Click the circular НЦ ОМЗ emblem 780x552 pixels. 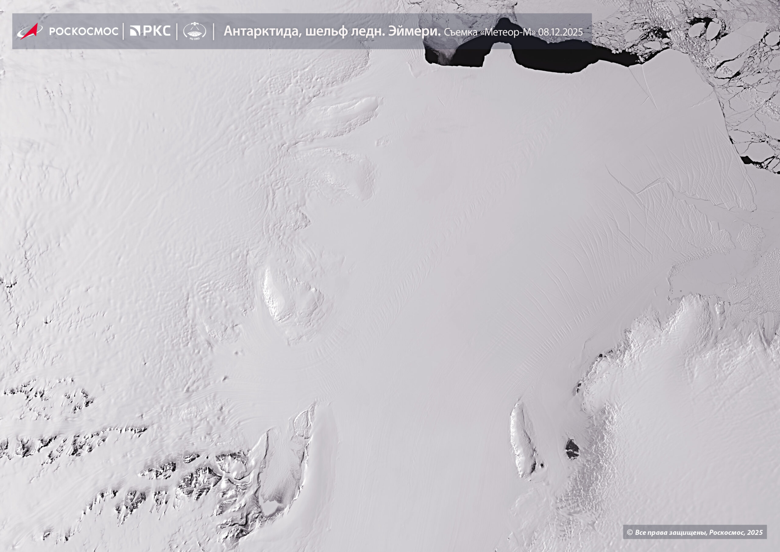[x=195, y=31]
